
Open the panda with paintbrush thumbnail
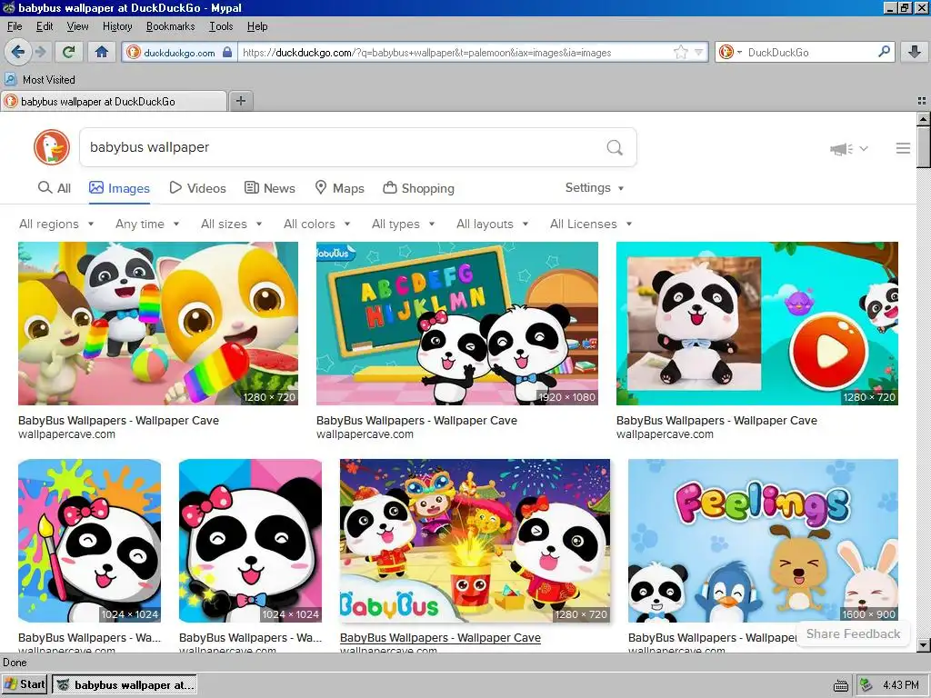(x=90, y=541)
